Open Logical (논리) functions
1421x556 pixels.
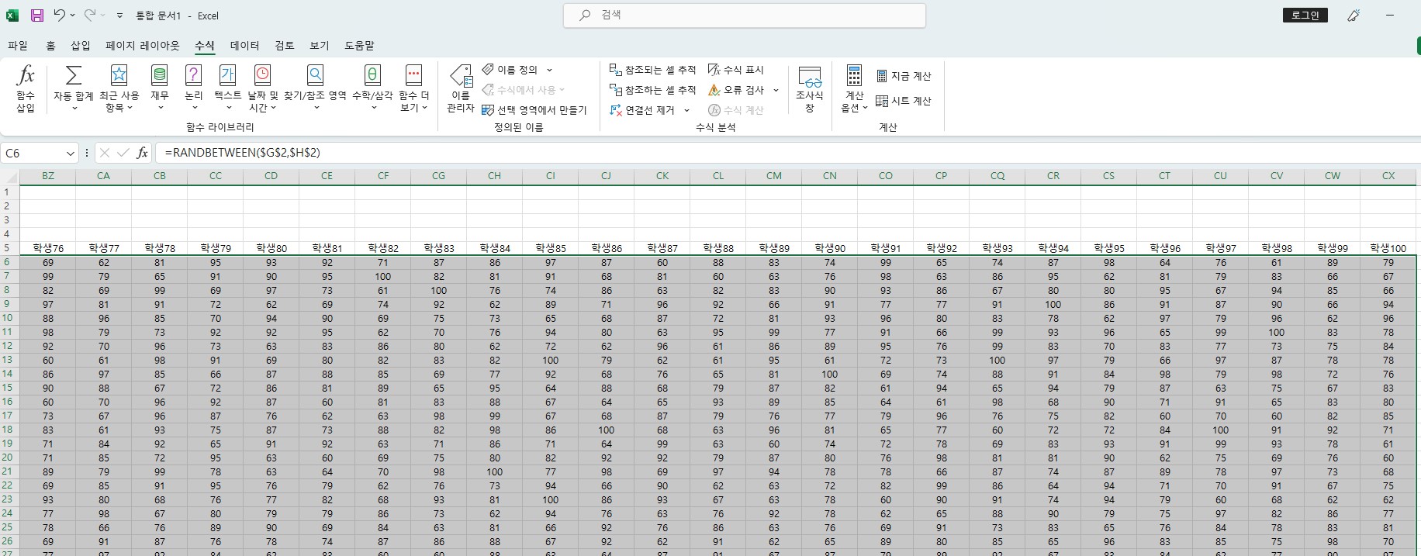coord(194,88)
